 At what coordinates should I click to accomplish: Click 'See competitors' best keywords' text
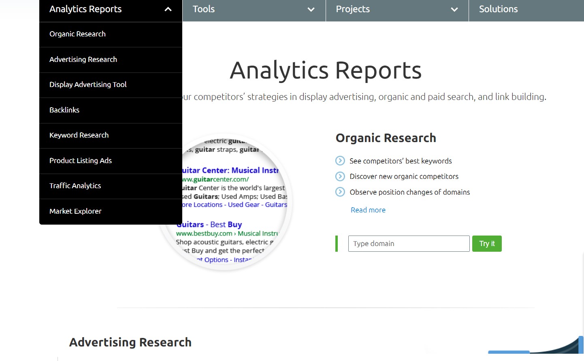click(401, 161)
